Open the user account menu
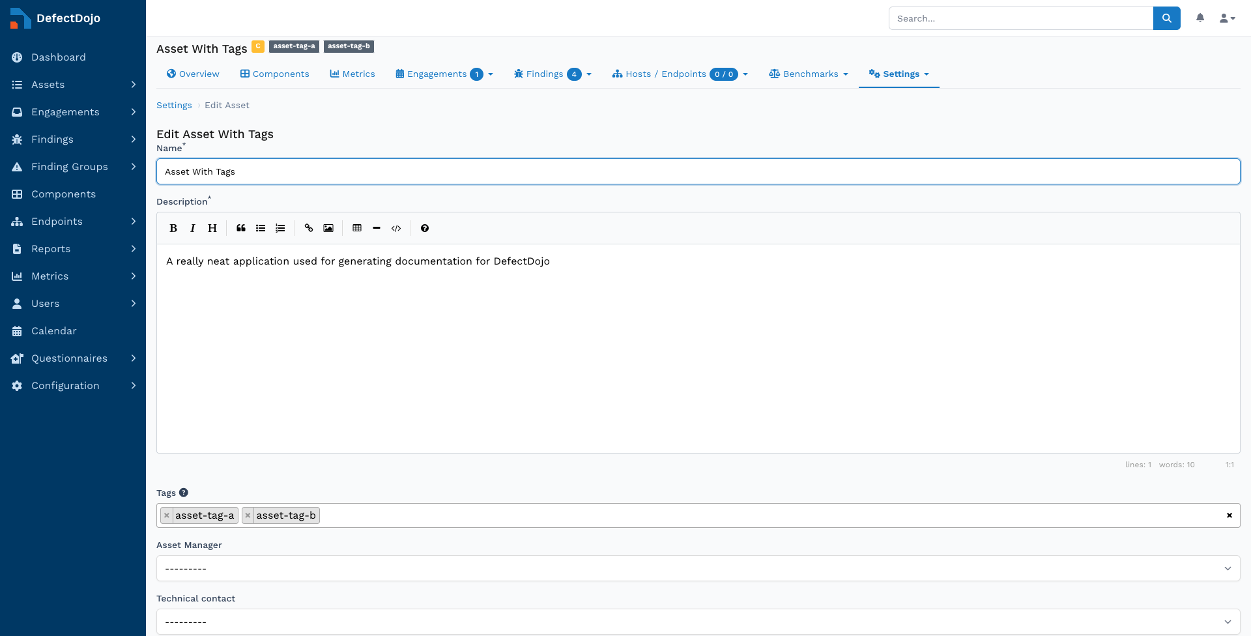This screenshot has width=1251, height=636. (x=1228, y=18)
